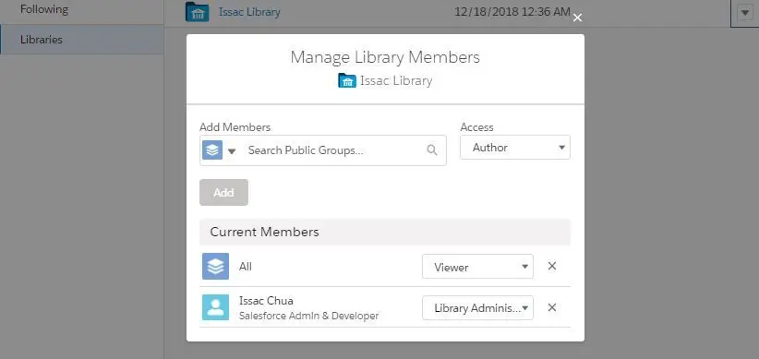Click the Add button
Viewport: 759px width, 359px height.
[223, 192]
